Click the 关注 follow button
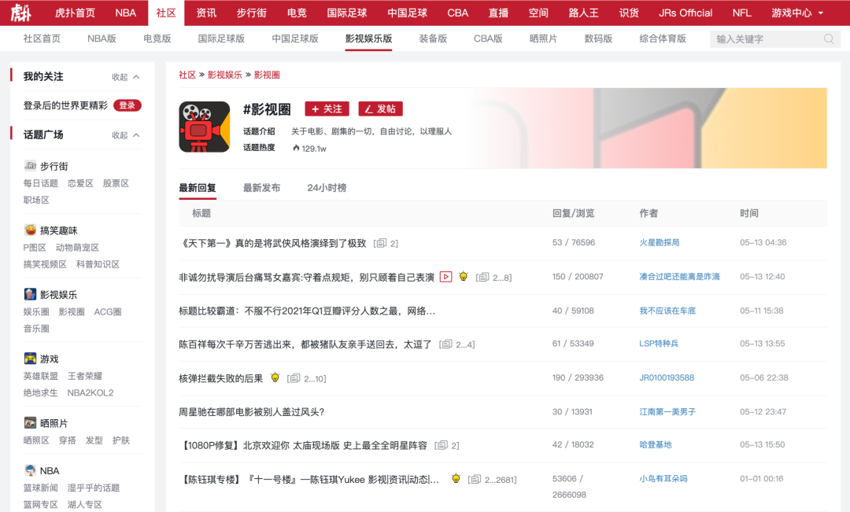The image size is (850, 512). point(327,109)
